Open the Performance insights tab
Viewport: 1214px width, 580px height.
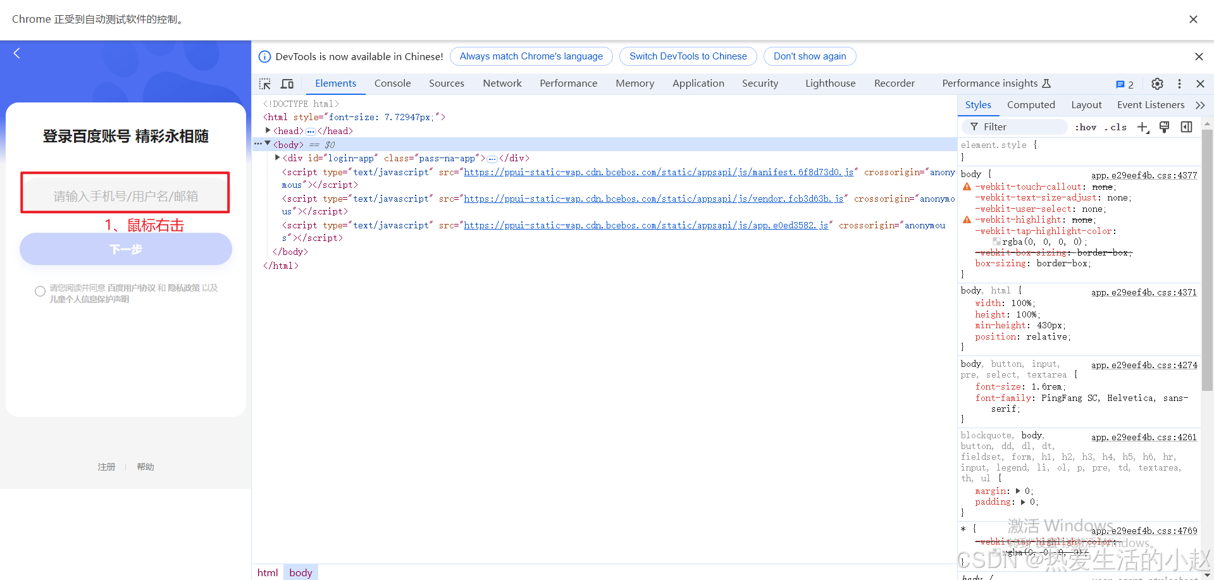pyautogui.click(x=989, y=83)
